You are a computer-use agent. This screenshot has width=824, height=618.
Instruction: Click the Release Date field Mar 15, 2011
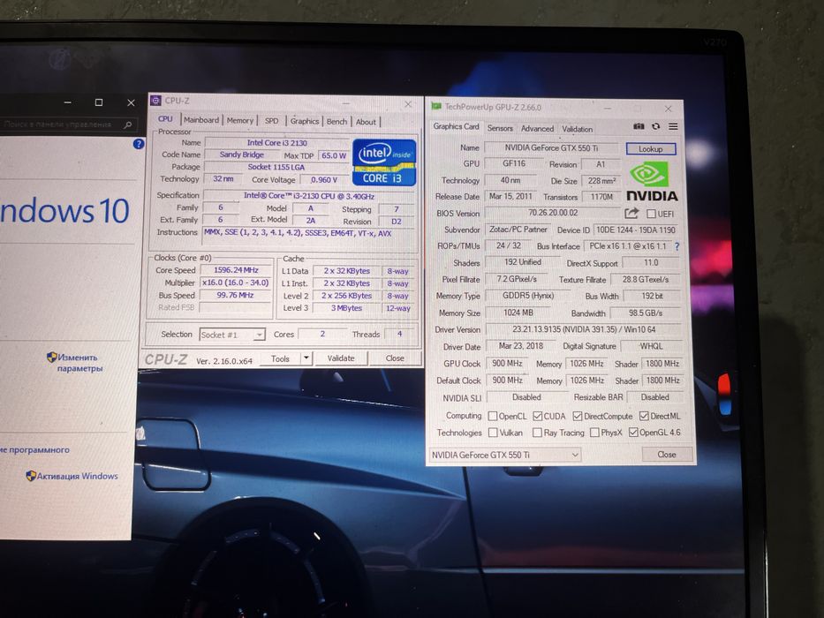pos(510,197)
